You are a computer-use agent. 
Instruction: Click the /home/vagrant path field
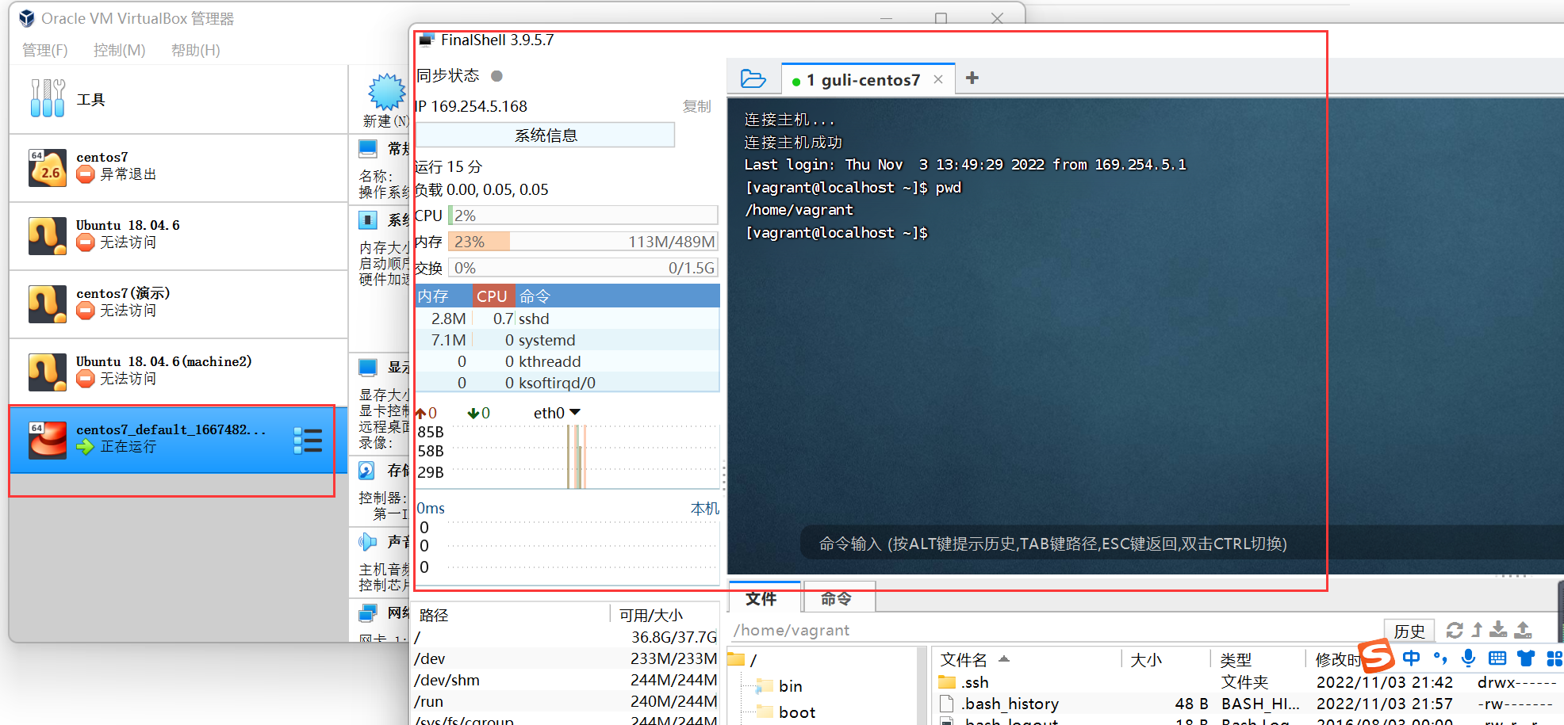[1055, 630]
